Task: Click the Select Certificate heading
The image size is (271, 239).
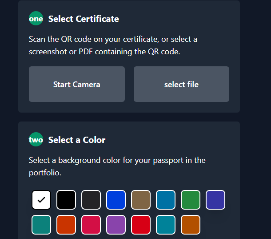Action: tap(84, 19)
